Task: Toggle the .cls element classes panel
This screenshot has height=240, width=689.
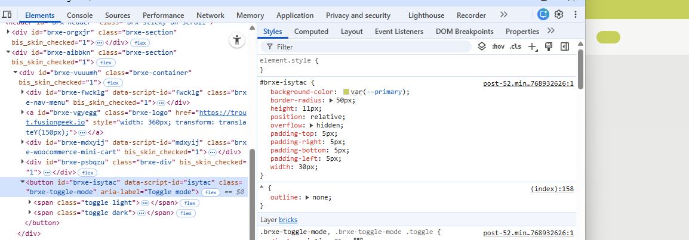Action: tap(515, 46)
